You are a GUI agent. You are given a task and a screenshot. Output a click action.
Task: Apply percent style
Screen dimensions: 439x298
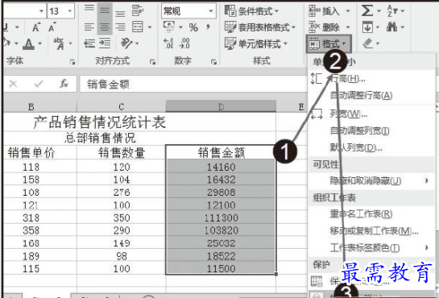click(193, 27)
